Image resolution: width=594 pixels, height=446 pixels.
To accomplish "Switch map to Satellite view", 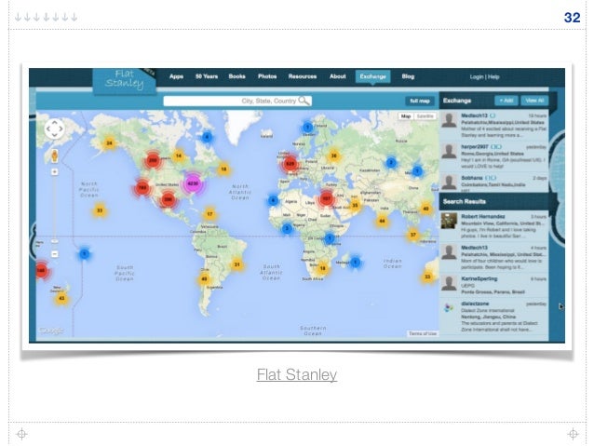I will click(425, 116).
